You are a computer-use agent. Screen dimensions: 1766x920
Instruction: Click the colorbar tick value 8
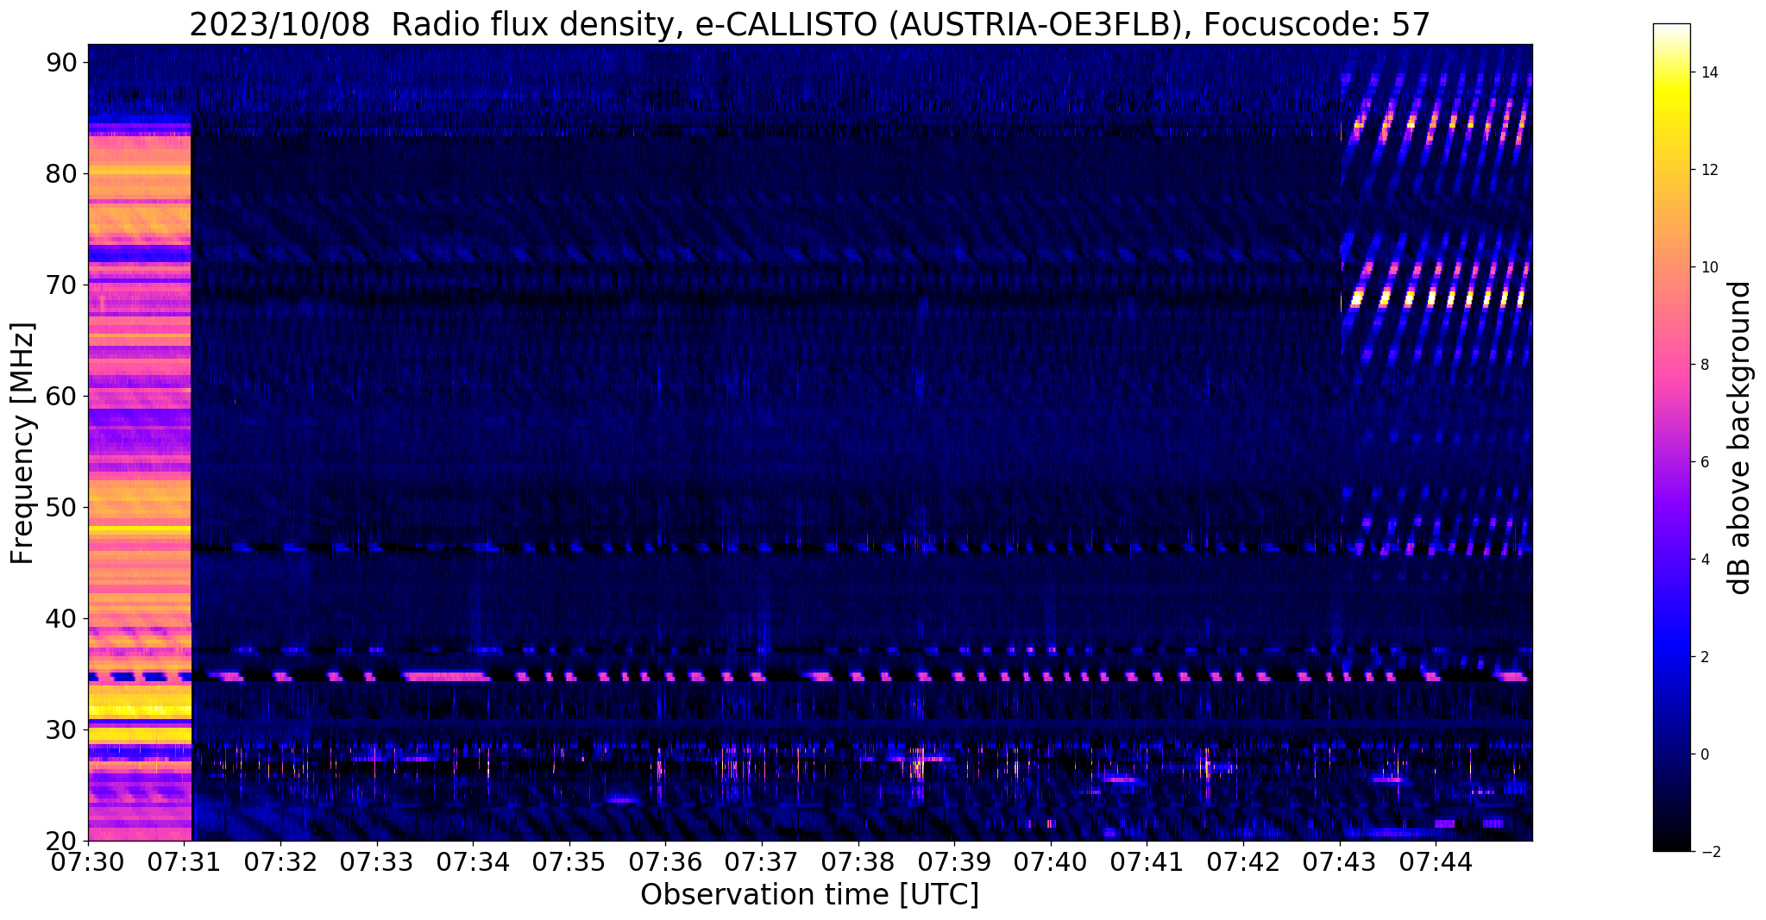[x=1703, y=365]
